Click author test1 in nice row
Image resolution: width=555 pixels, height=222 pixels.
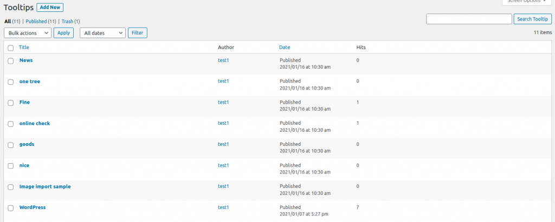(x=223, y=165)
